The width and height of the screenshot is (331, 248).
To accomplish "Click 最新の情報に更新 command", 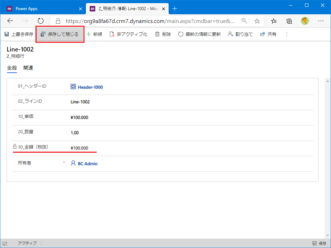I will (199, 34).
